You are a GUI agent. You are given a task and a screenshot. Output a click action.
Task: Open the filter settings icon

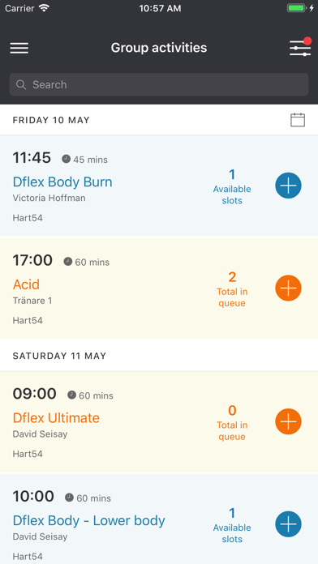pyautogui.click(x=300, y=48)
